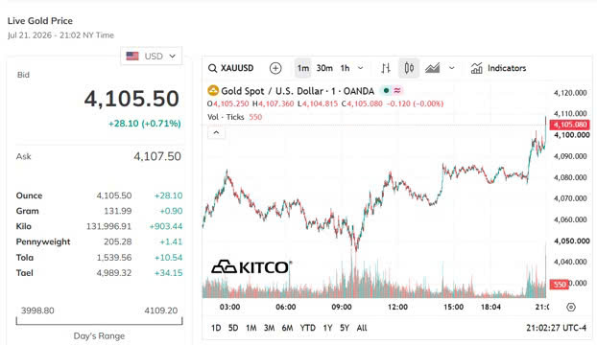Viewport: 597px width, 345px height.
Task: Open the USD currency dropdown
Action: [x=151, y=57]
